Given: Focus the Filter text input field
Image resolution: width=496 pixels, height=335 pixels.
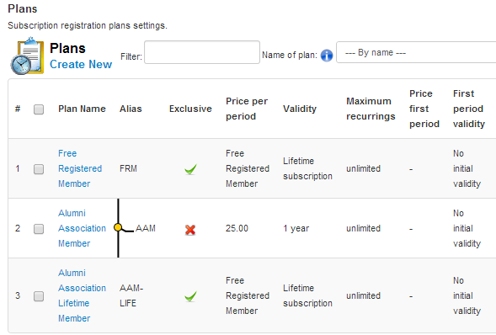Looking at the screenshot, I should [x=202, y=52].
